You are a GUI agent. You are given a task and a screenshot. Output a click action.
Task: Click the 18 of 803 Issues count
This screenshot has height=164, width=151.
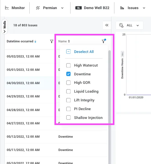(x=25, y=25)
